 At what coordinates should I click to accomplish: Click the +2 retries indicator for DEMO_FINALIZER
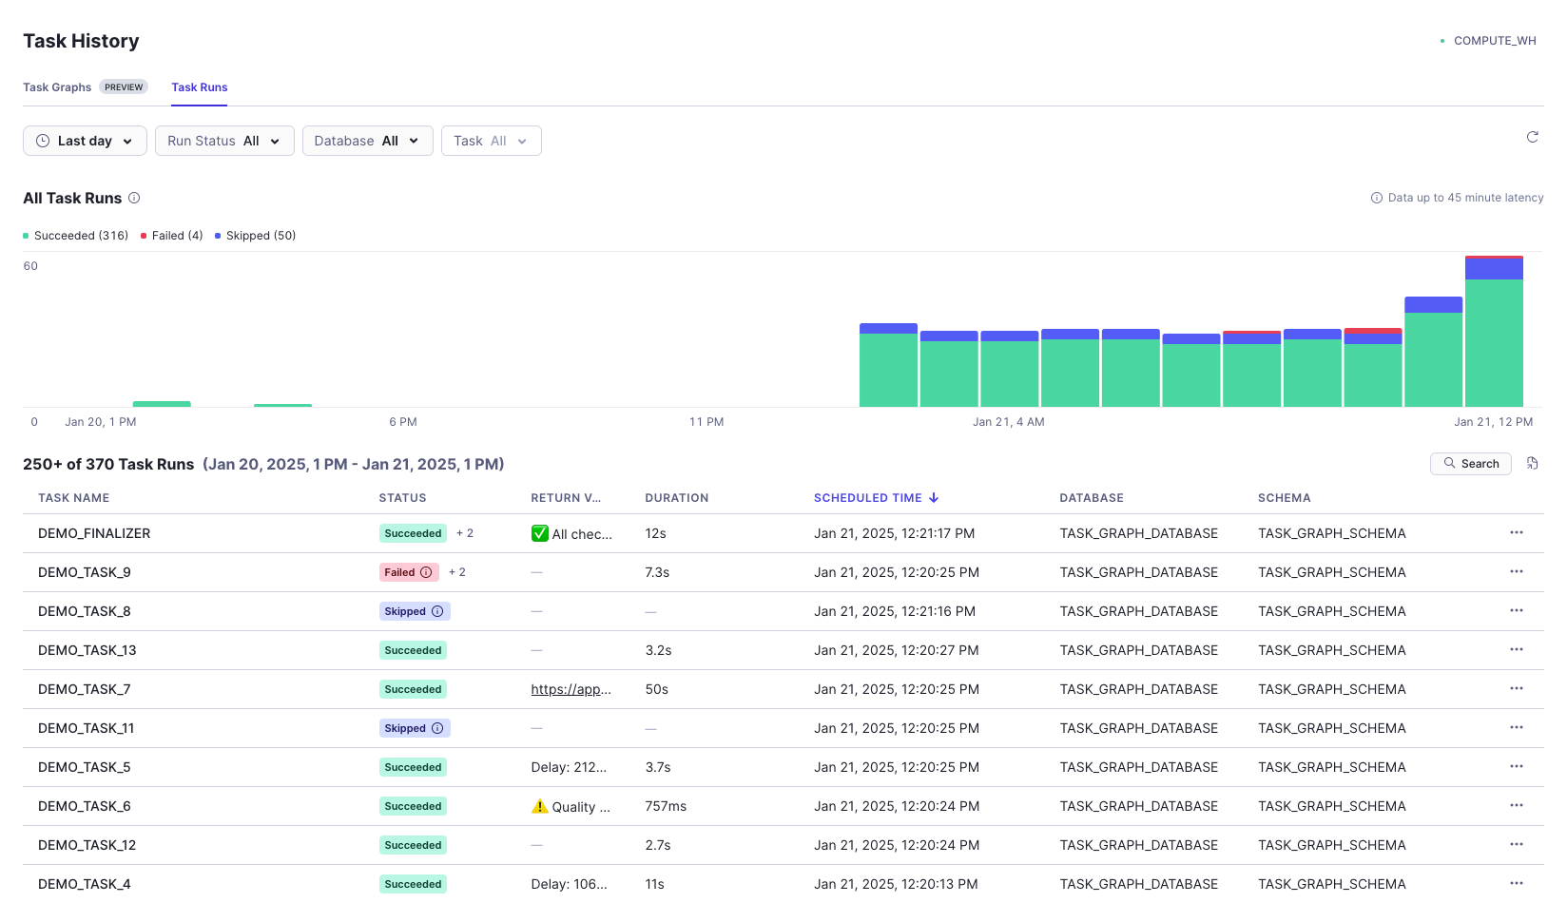[465, 533]
